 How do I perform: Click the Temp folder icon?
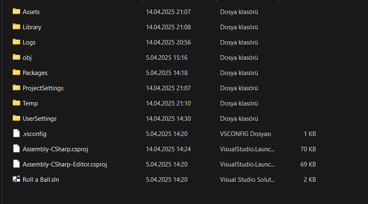coord(16,103)
